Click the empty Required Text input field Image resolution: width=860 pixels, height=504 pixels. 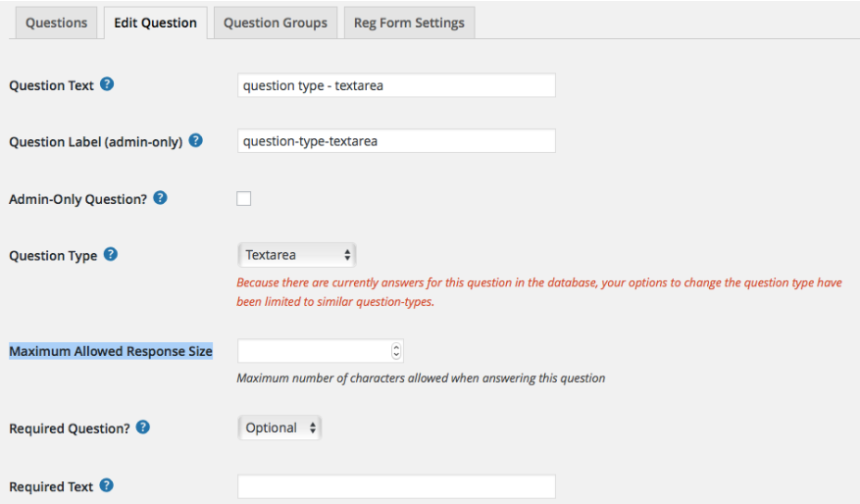[x=396, y=486]
